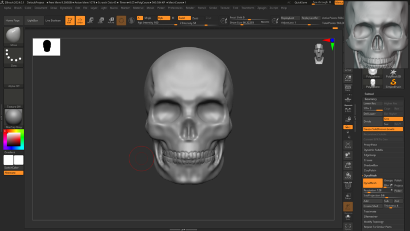Toggle the Zadd button

[184, 18]
